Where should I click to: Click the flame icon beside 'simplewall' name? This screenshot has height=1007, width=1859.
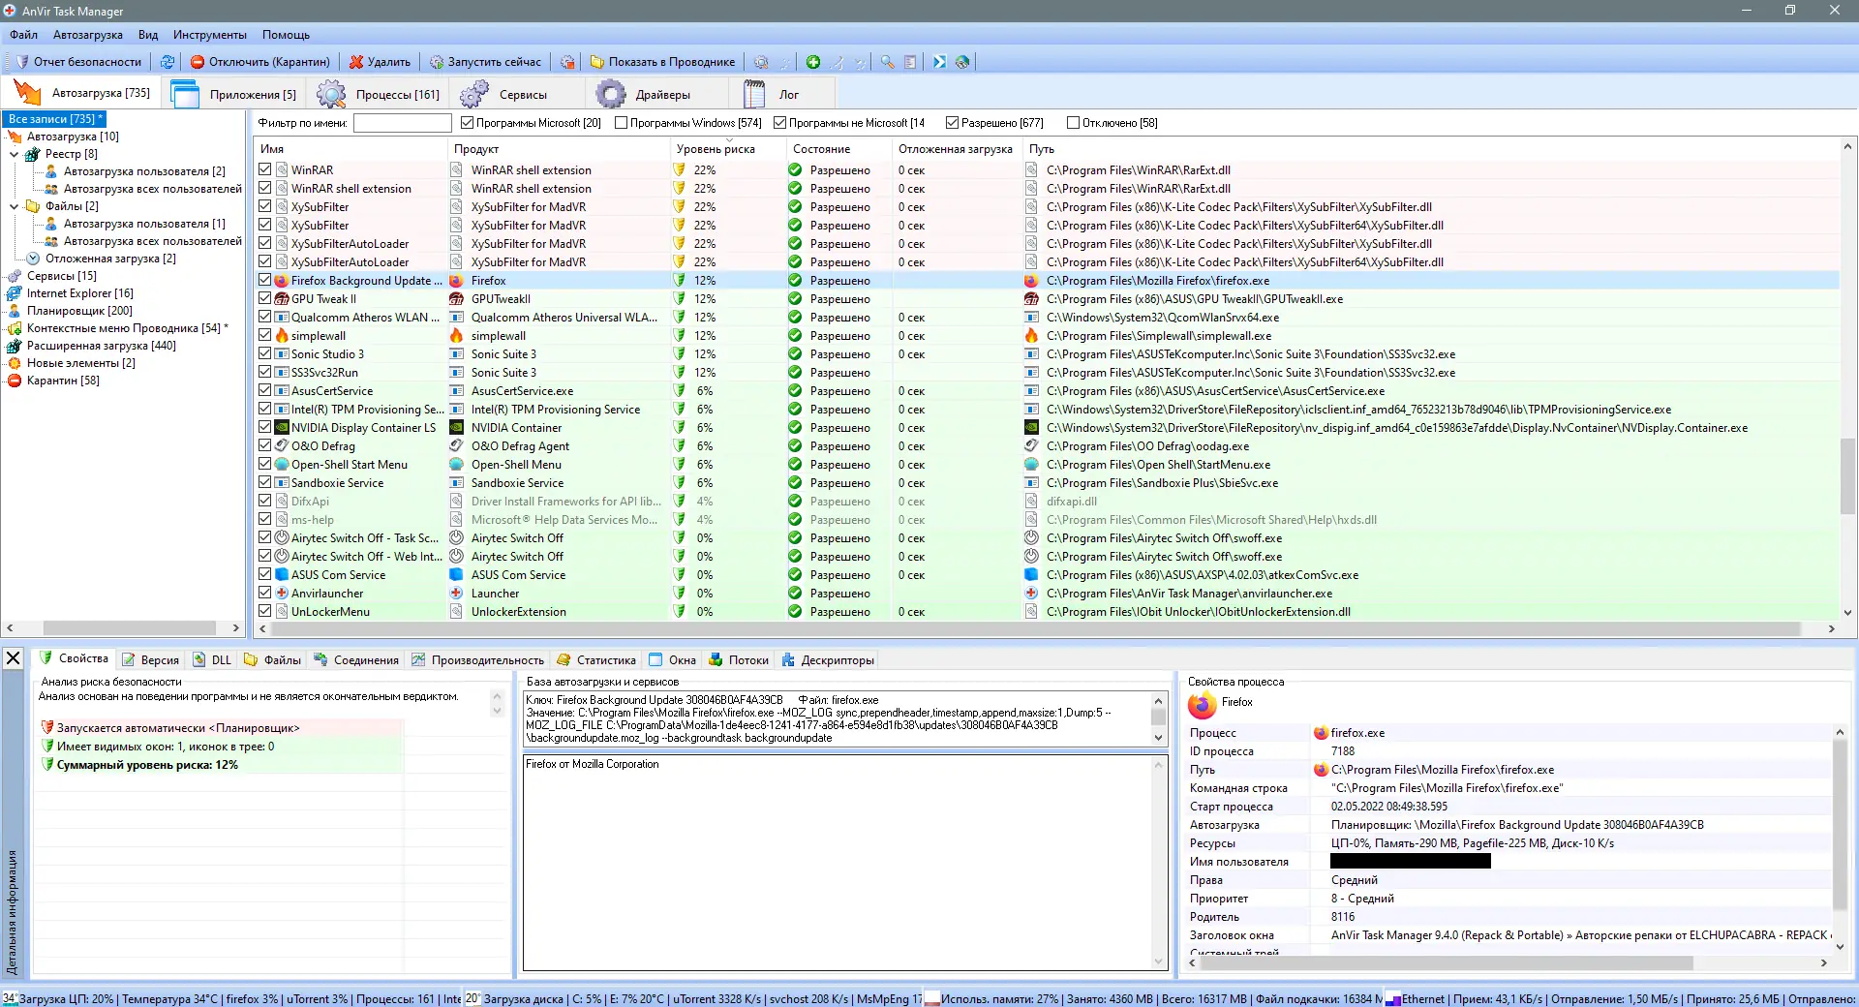coord(282,336)
